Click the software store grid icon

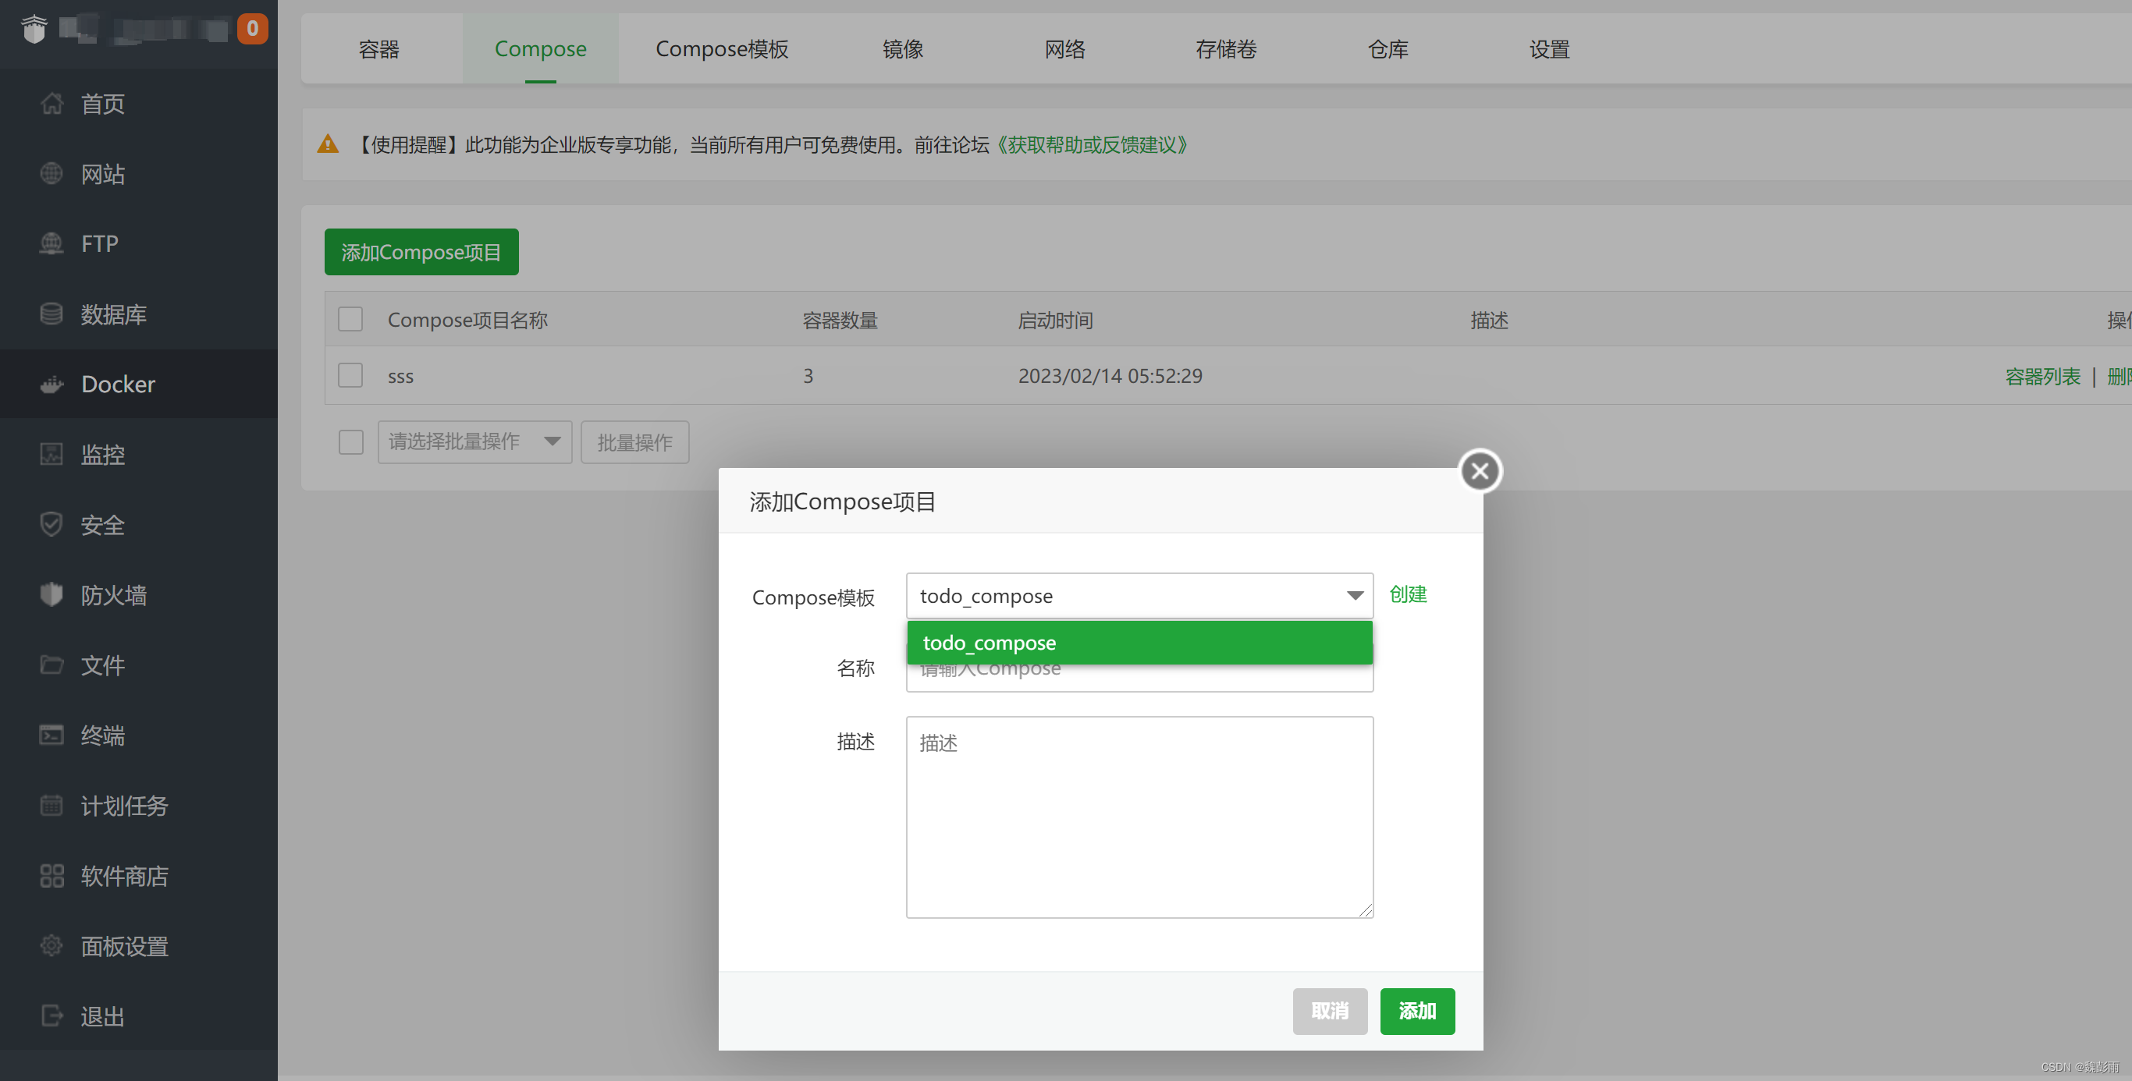[52, 876]
